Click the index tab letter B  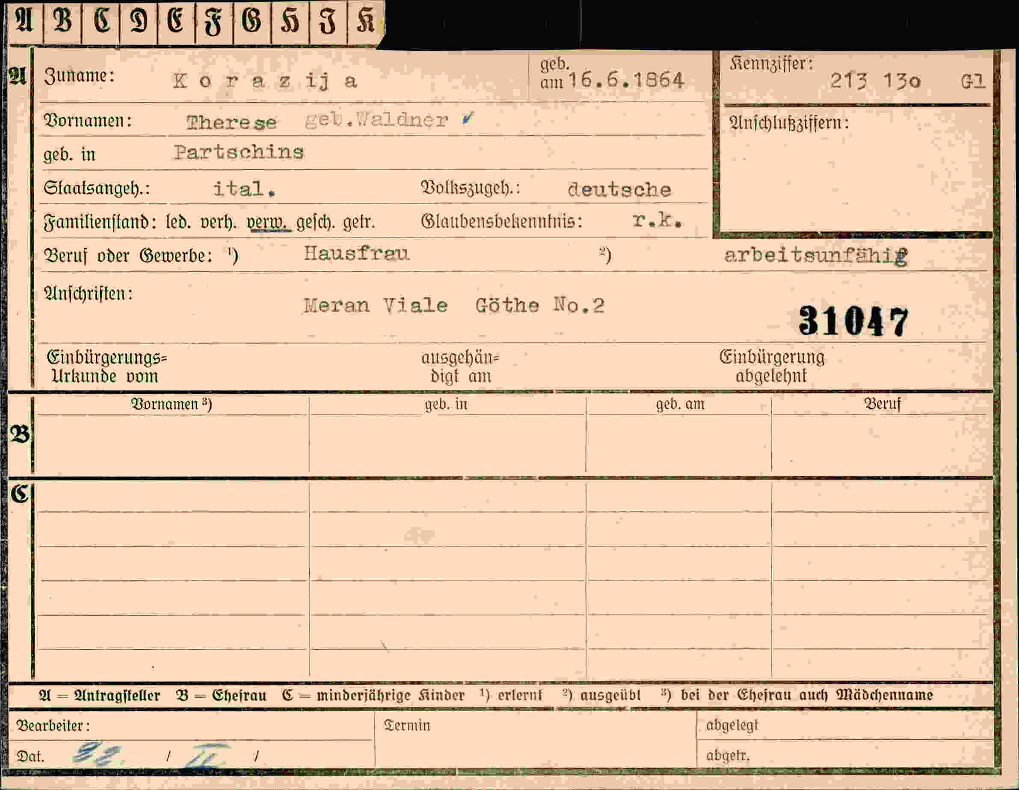(62, 21)
